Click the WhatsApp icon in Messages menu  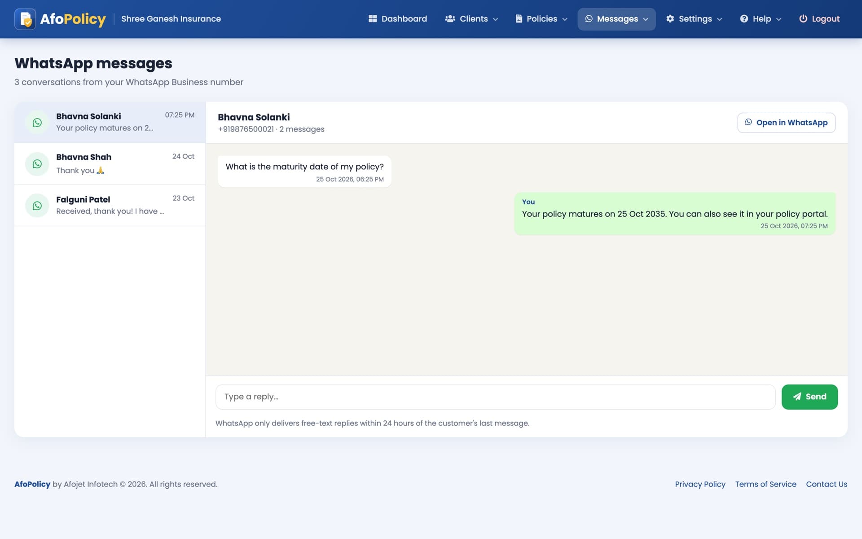589,19
